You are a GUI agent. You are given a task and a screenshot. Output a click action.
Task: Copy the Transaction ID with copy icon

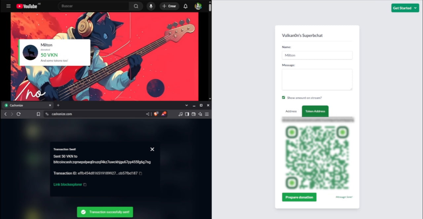[x=140, y=173]
